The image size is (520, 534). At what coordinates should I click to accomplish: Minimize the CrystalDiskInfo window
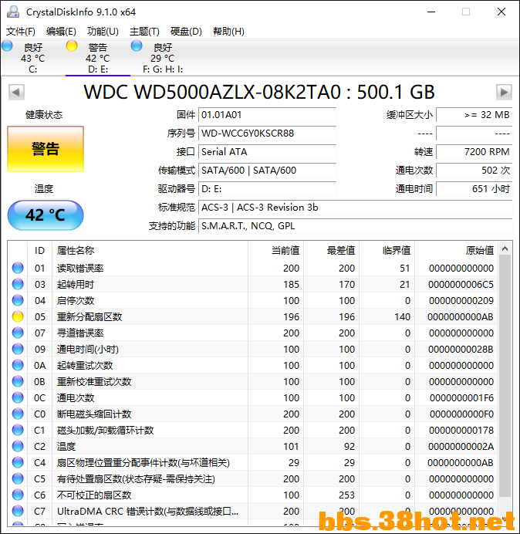click(431, 12)
